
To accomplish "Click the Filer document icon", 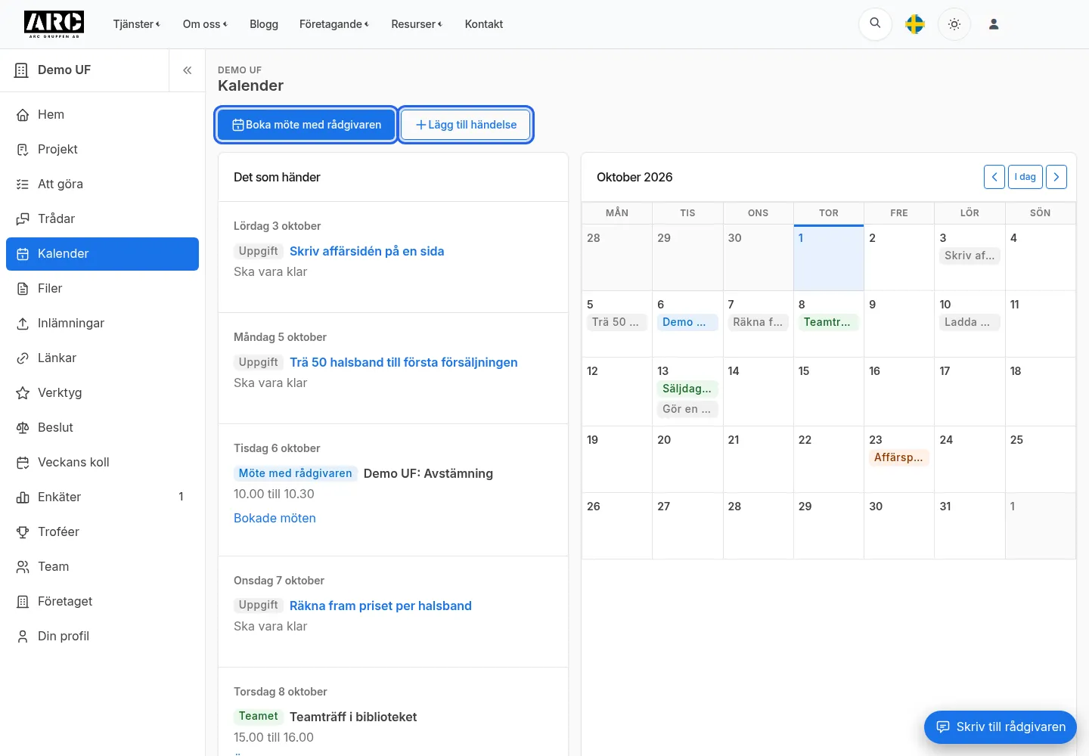I will (23, 289).
